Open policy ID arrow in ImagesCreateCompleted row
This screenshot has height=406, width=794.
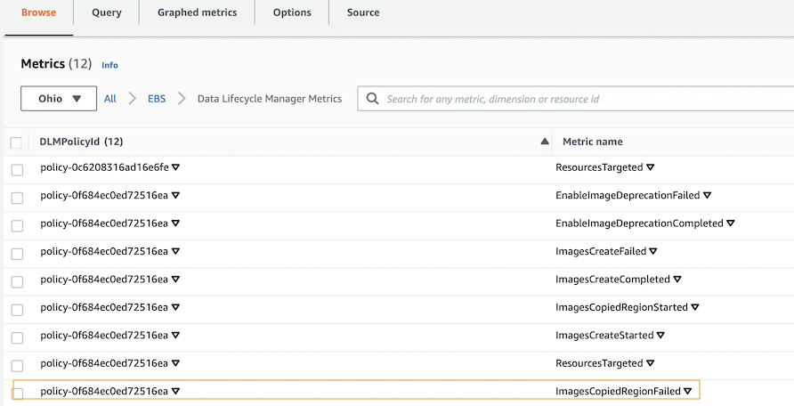175,280
